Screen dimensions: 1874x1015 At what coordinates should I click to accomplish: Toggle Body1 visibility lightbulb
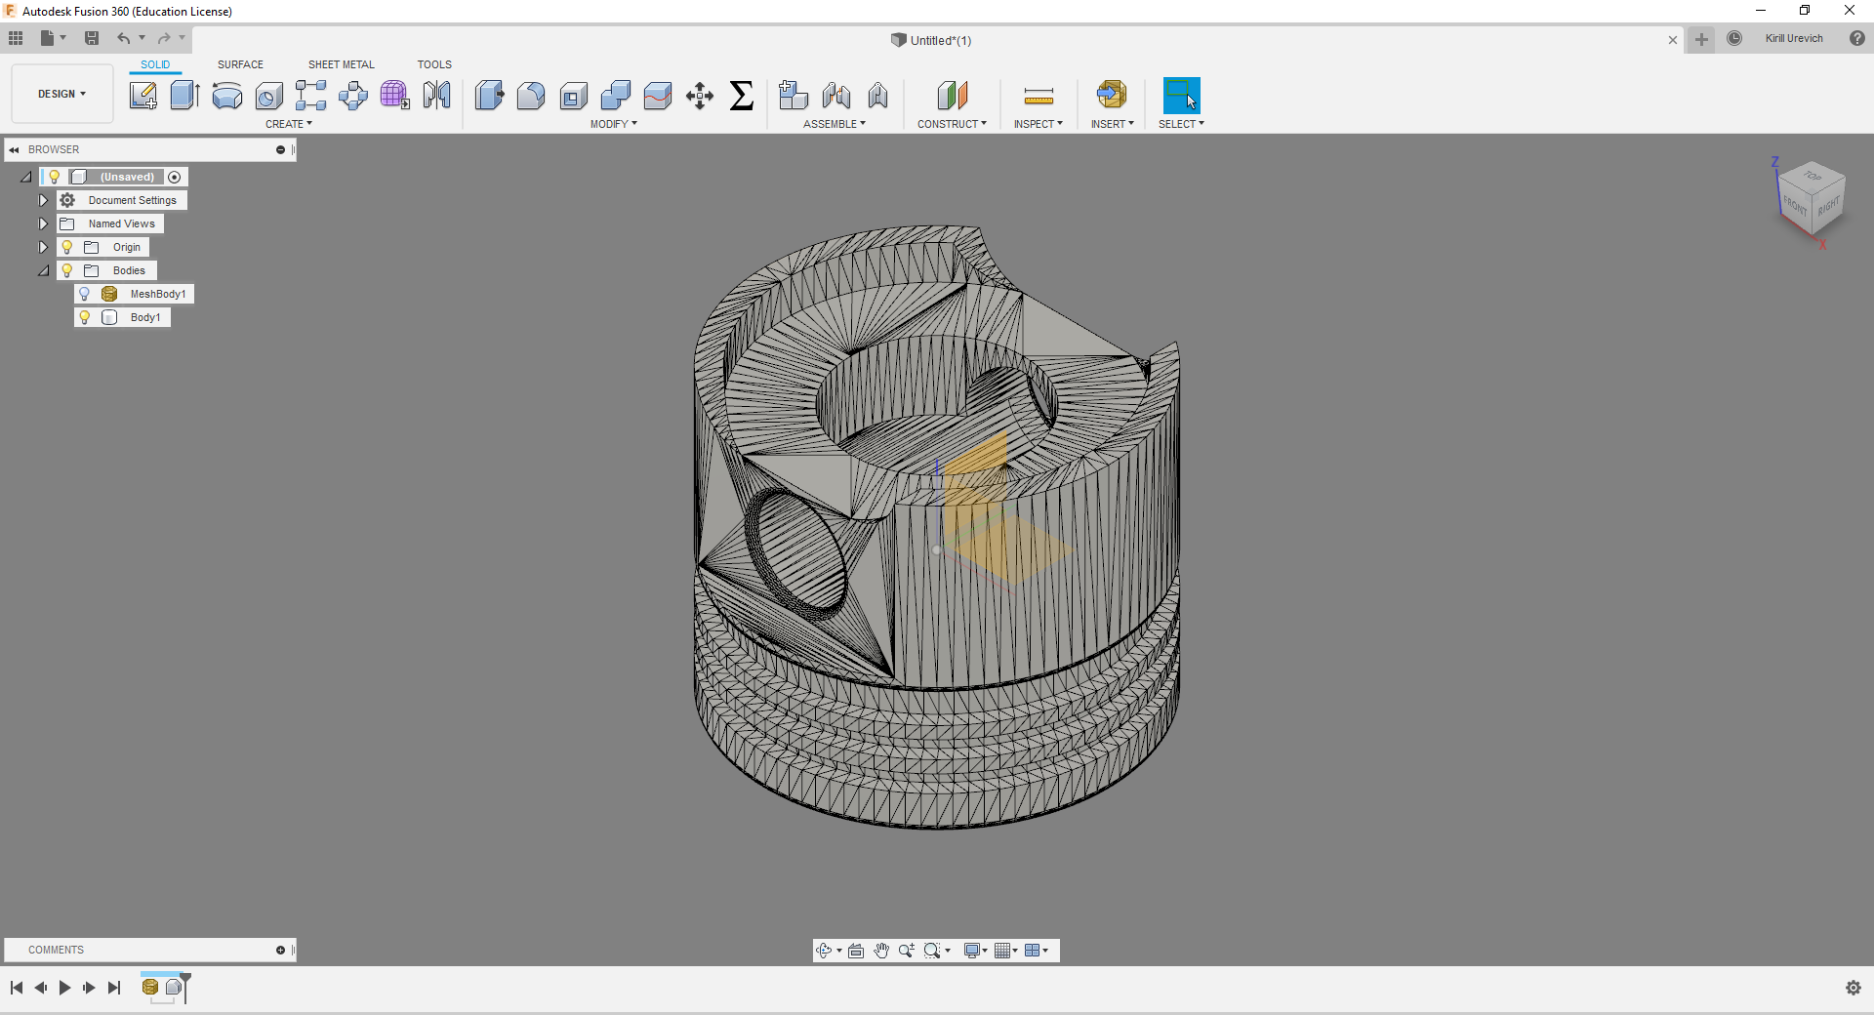point(85,317)
